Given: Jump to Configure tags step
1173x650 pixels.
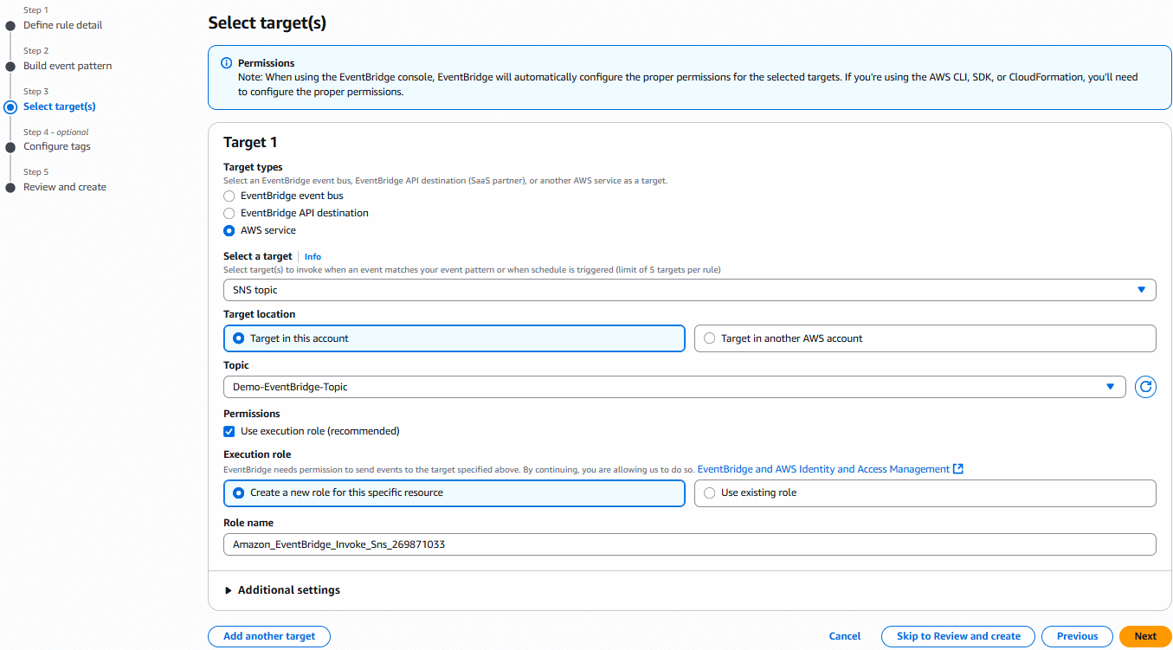Looking at the screenshot, I should [x=57, y=146].
